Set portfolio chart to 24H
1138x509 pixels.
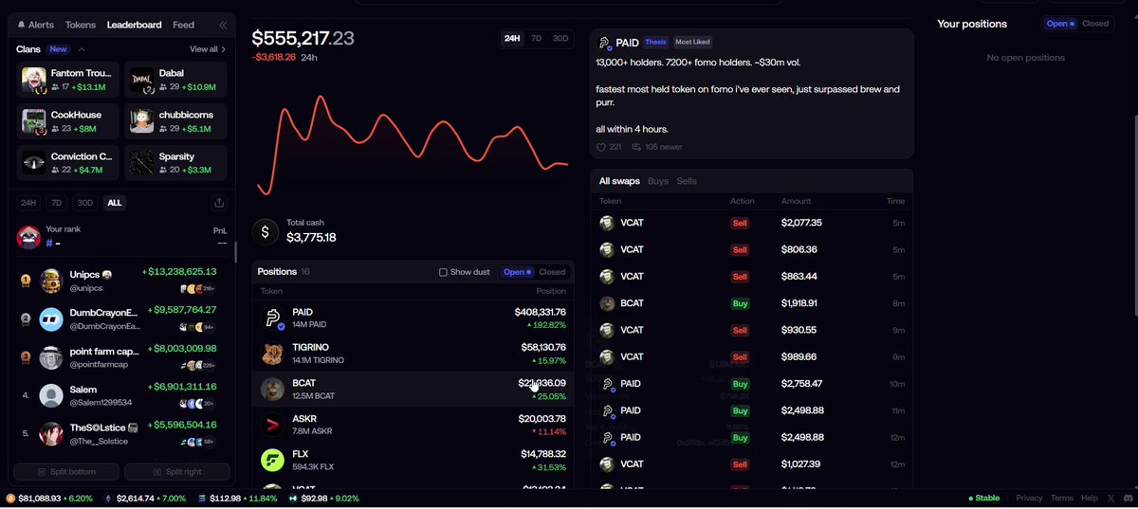pos(512,39)
